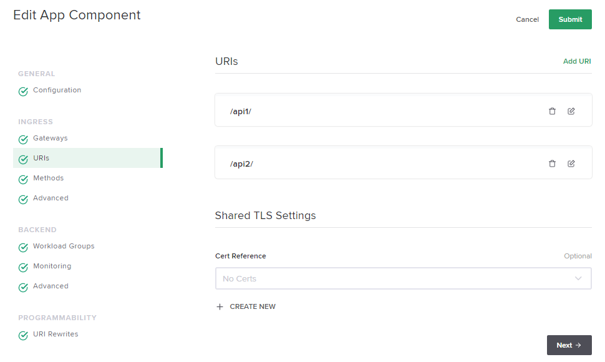The image size is (605, 362).
Task: Expand certs list using the chevron arrow
Action: click(578, 278)
